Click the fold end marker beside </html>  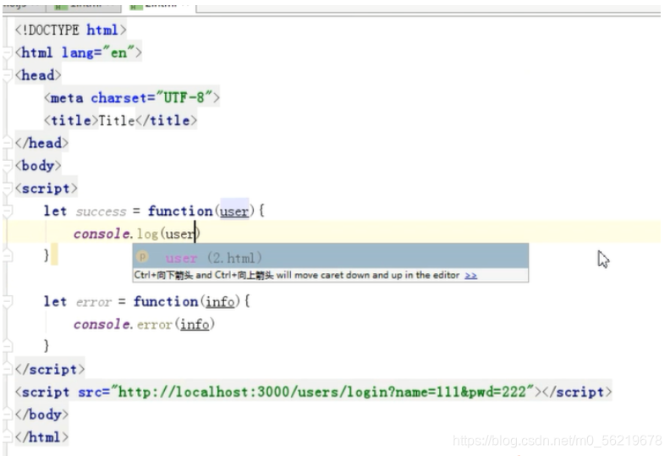coord(7,437)
